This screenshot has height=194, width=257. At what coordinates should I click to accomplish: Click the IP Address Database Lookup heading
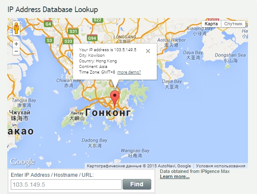click(53, 9)
